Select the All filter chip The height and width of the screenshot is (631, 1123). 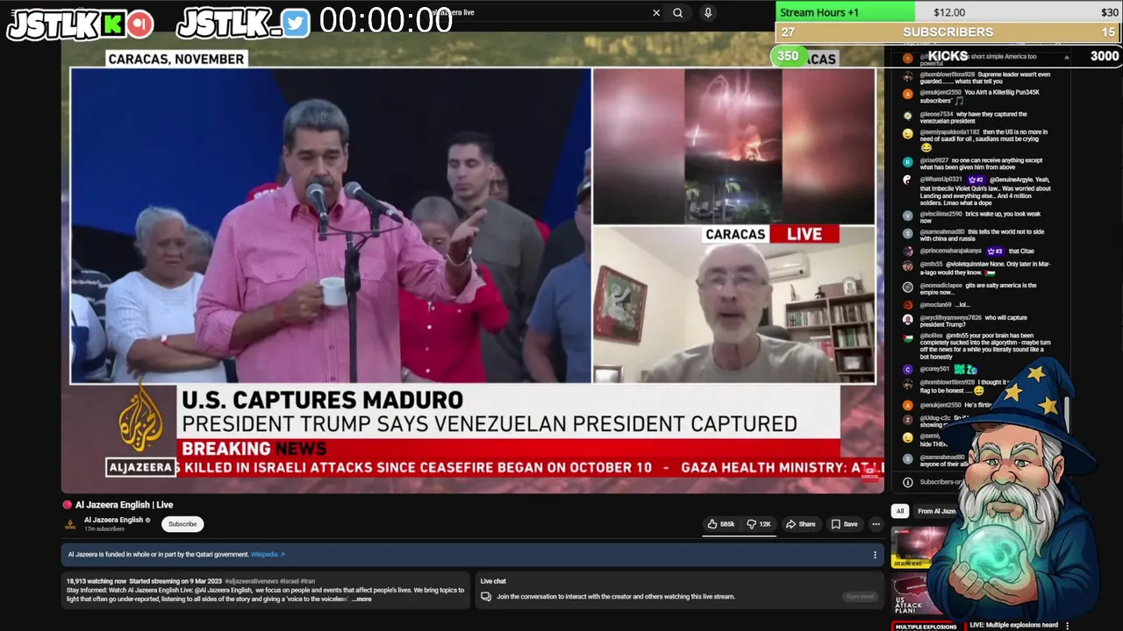pyautogui.click(x=899, y=511)
